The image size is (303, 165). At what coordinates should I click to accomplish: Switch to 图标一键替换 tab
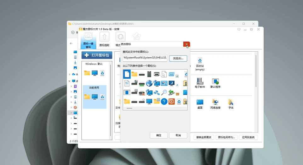coord(88,40)
